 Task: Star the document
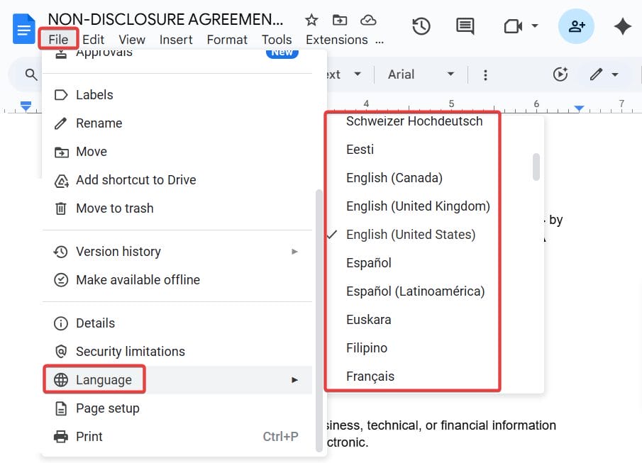(311, 20)
